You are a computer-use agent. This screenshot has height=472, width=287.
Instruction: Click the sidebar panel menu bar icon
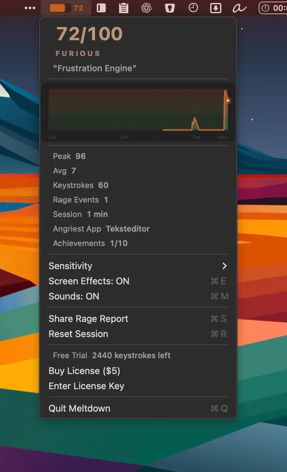tap(101, 8)
